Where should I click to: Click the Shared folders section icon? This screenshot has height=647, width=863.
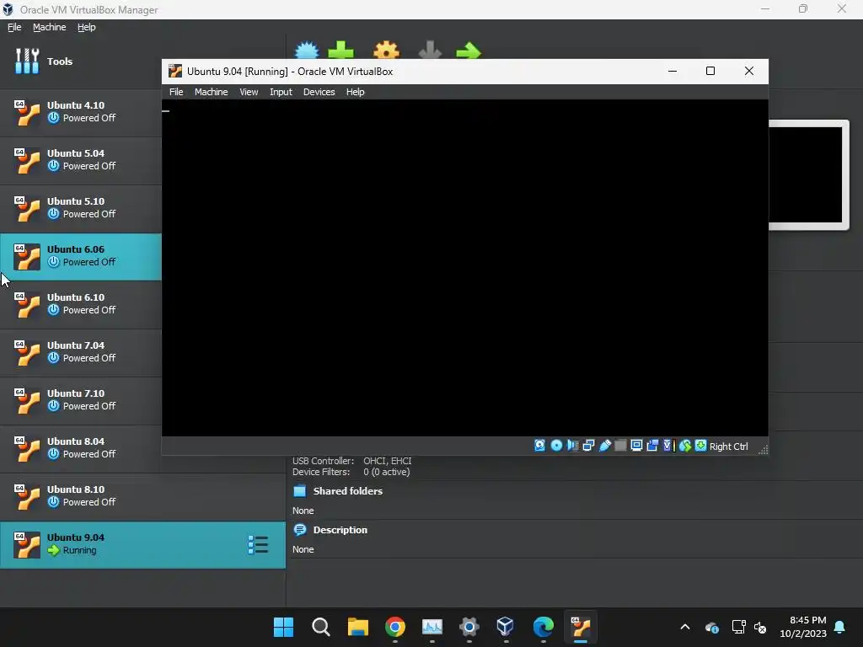click(x=299, y=491)
